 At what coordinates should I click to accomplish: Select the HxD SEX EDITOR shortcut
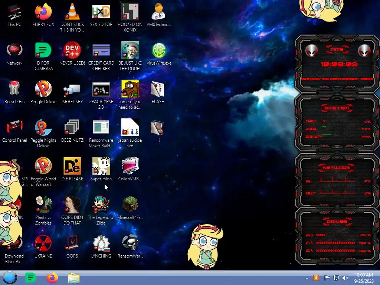point(101,12)
